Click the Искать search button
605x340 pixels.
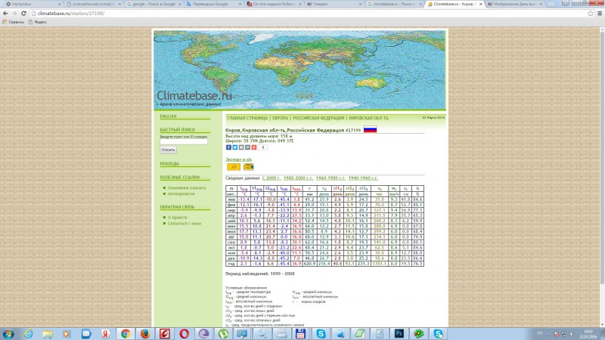point(168,150)
